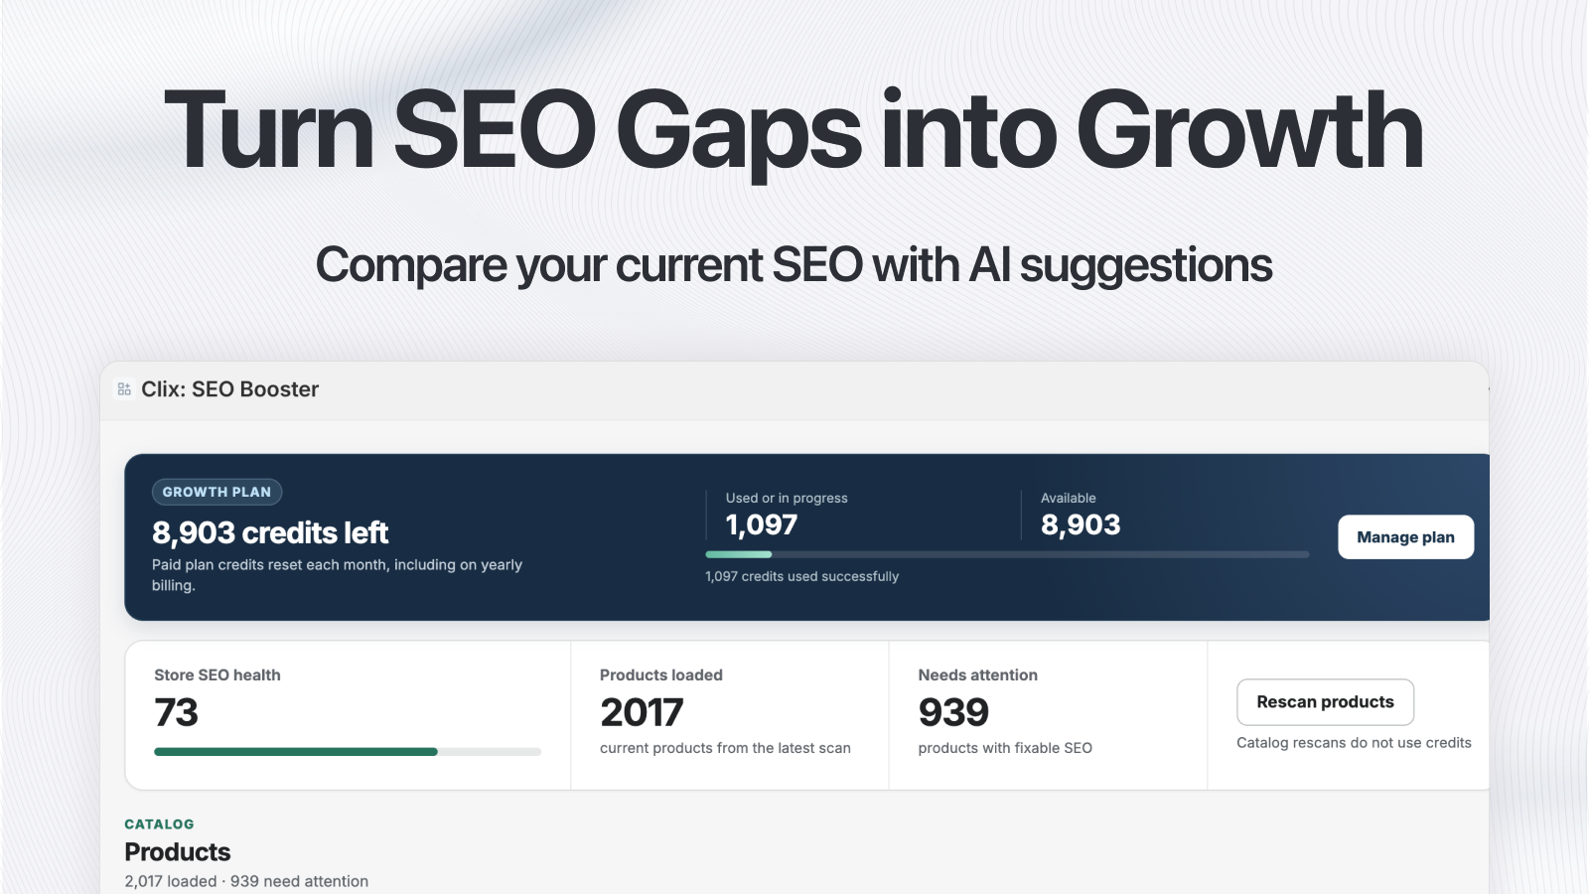The width and height of the screenshot is (1589, 894).
Task: Click '1,097 credits used successfully' text
Action: coord(801,576)
